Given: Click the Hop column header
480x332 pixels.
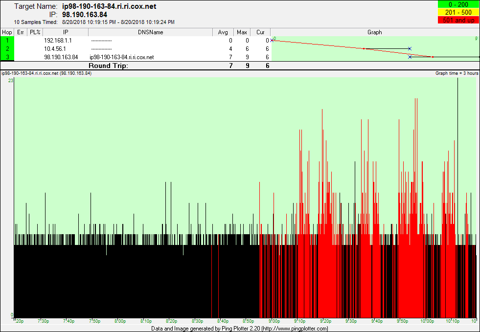Looking at the screenshot, I should (x=7, y=32).
